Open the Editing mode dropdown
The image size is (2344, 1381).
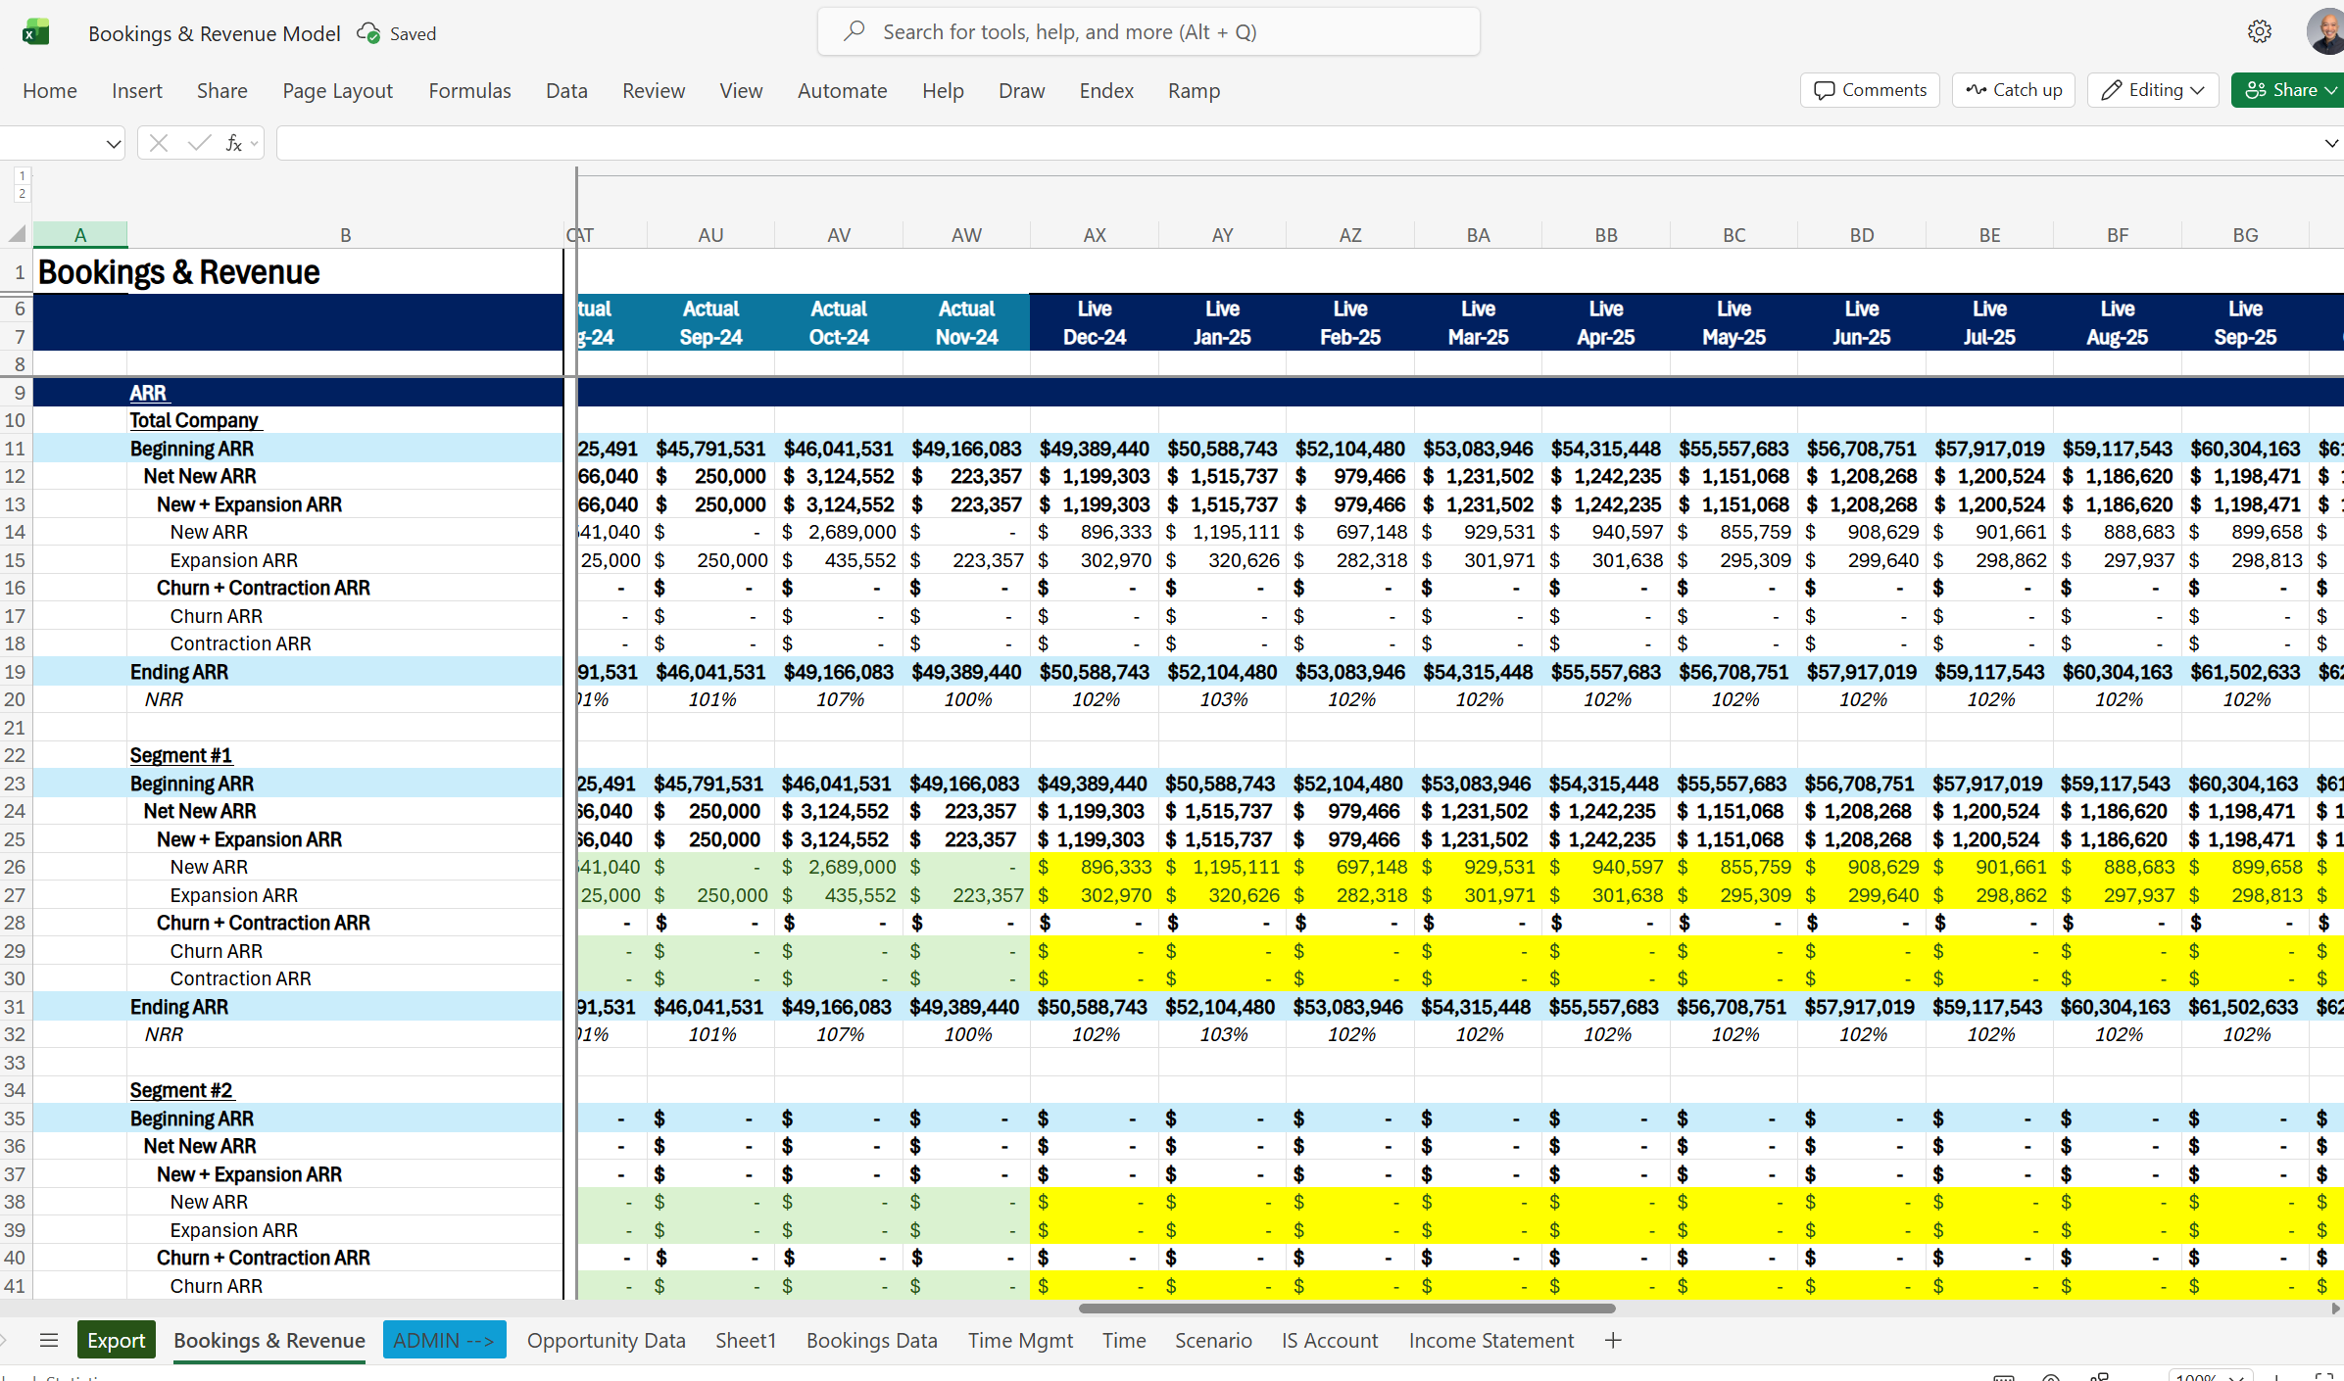coord(2153,90)
